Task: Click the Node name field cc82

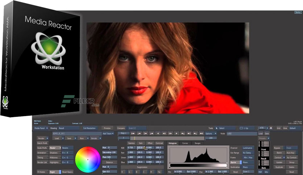Action: (x=242, y=133)
